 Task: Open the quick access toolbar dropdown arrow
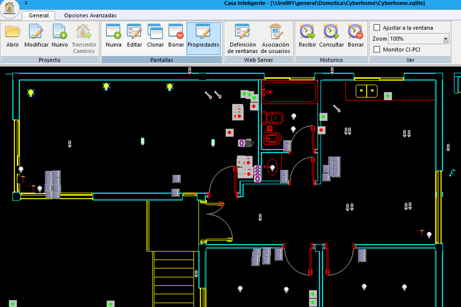(26, 3)
